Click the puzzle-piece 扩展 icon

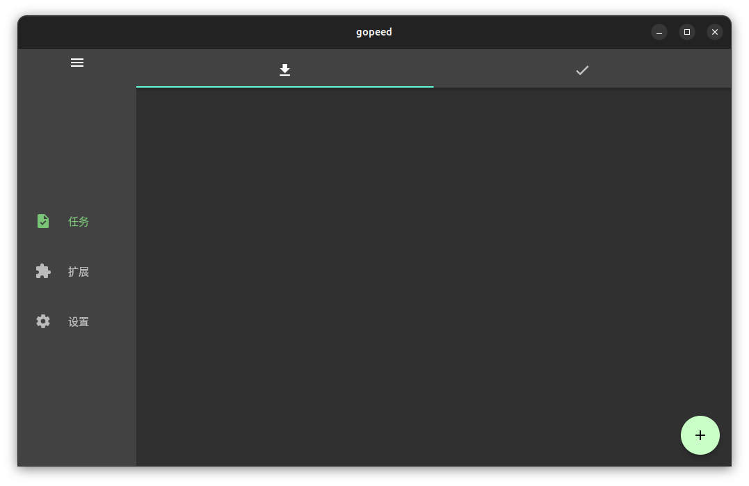[43, 271]
